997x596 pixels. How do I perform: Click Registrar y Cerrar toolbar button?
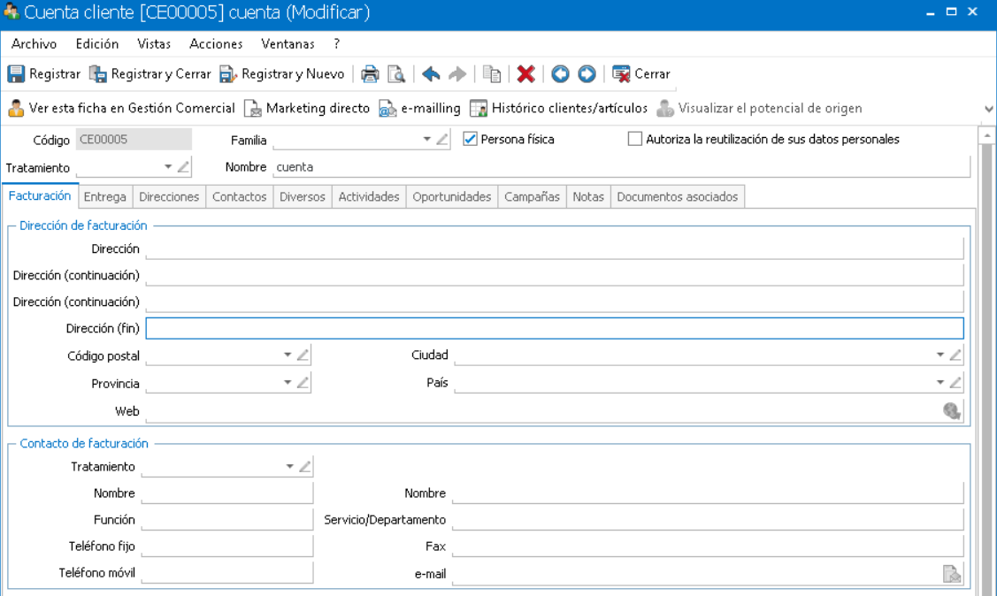coord(150,73)
